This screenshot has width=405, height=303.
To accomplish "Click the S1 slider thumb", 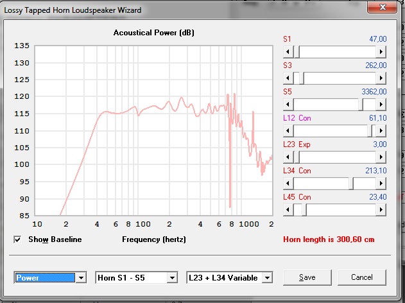I will point(297,52).
